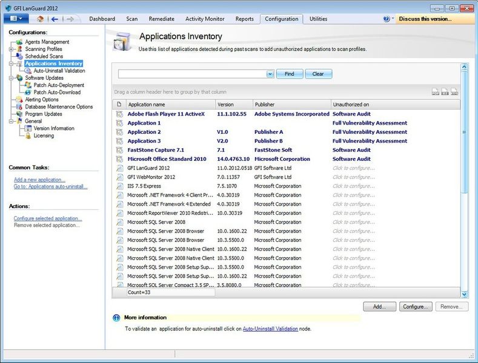Click the scrollbar up arrow
Image resolution: width=478 pixels, height=363 pixels.
464,67
